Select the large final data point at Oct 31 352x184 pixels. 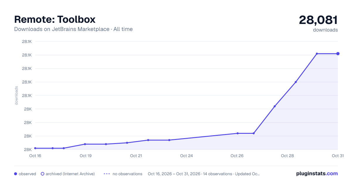pos(338,53)
